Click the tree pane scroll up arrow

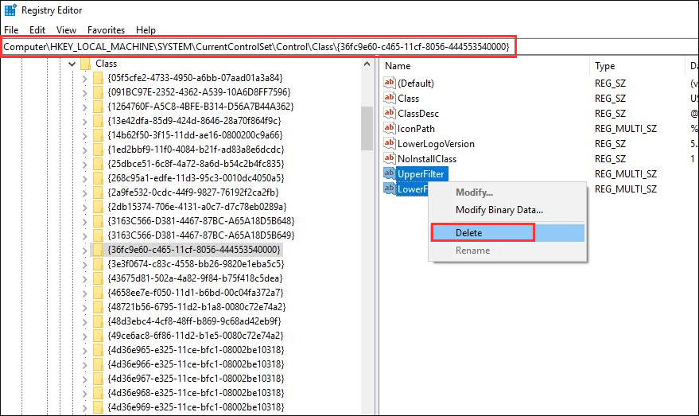pyautogui.click(x=367, y=64)
